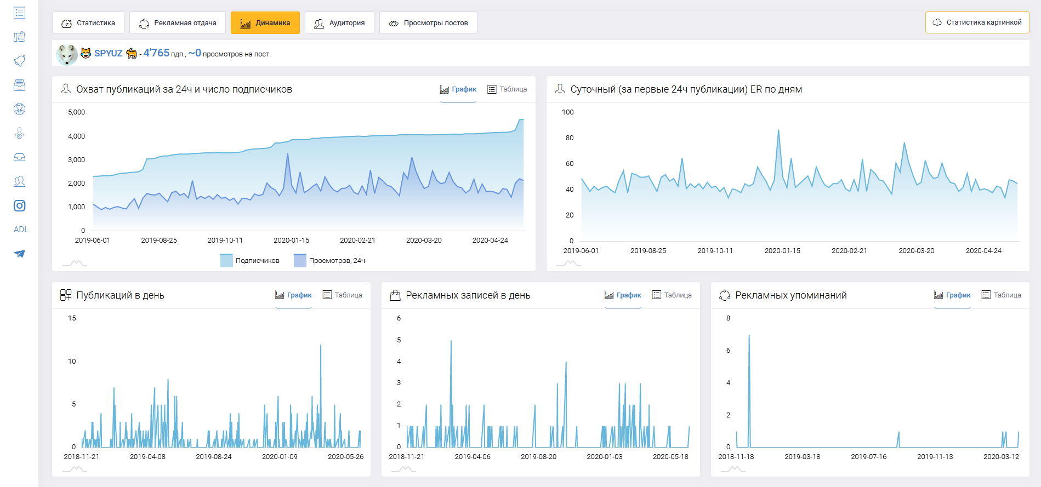Viewport: 1041px width, 487px height.
Task: Switch Охват публикаций chart to Таблица view
Action: point(507,89)
